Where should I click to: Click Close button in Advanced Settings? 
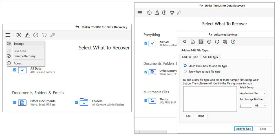click(263, 129)
